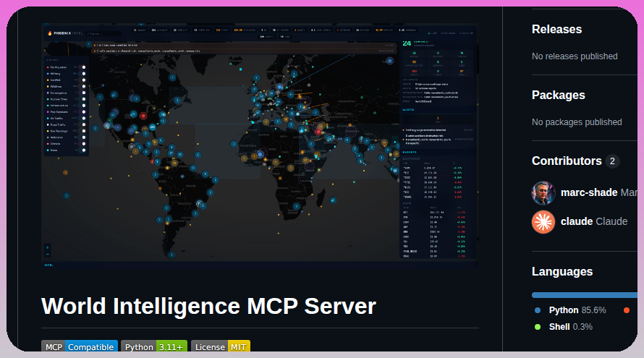Select Shell 0.3% language link

point(570,327)
